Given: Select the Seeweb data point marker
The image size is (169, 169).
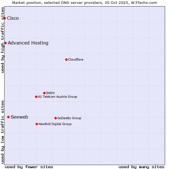Looking at the screenshot, I should tap(8, 117).
